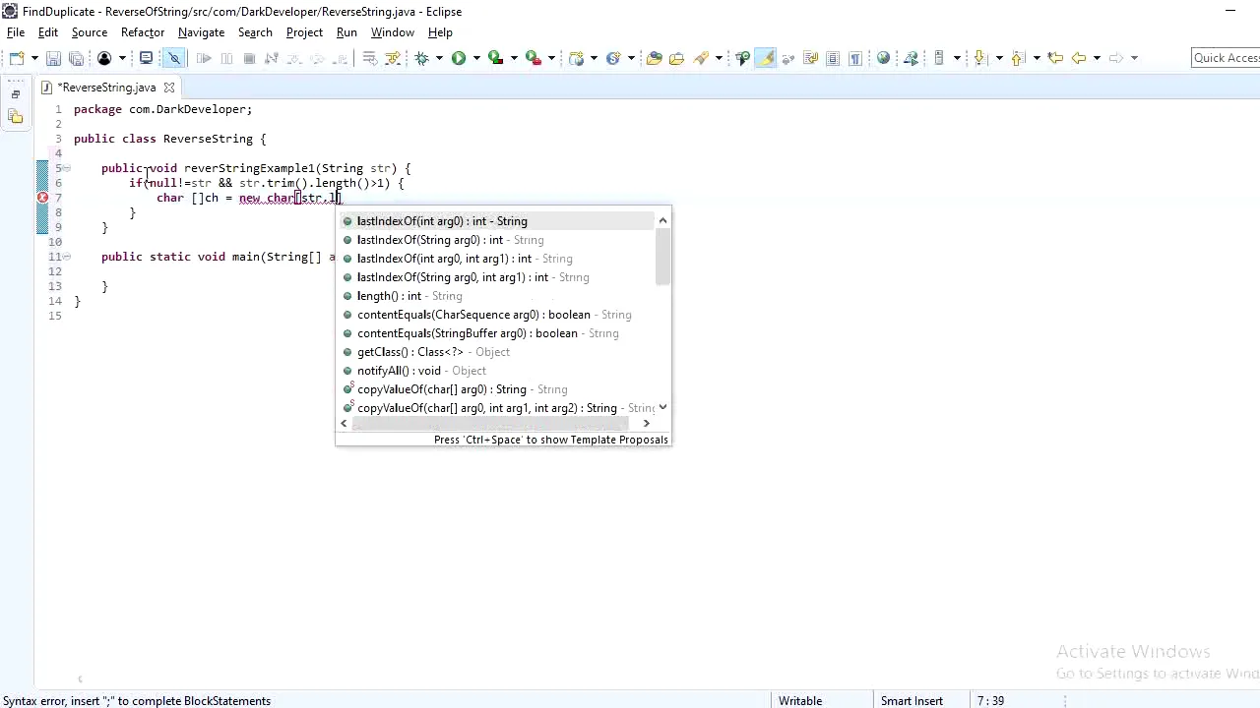Toggle Mark Occurrences highlighter
This screenshot has height=708, width=1260.
(766, 58)
